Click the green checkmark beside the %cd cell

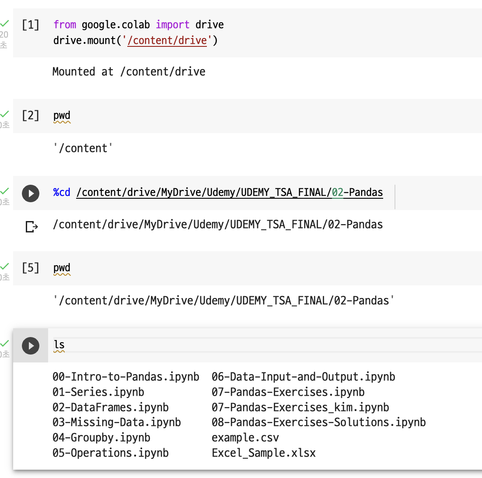[x=4, y=191]
